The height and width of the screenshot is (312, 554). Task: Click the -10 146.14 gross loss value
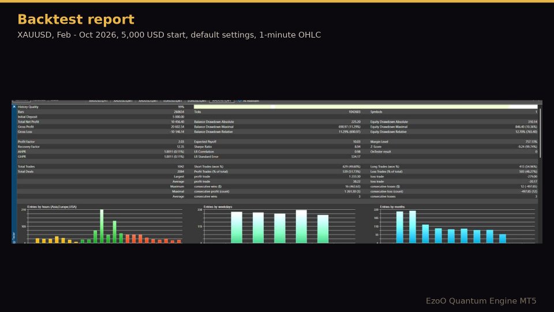(x=177, y=132)
